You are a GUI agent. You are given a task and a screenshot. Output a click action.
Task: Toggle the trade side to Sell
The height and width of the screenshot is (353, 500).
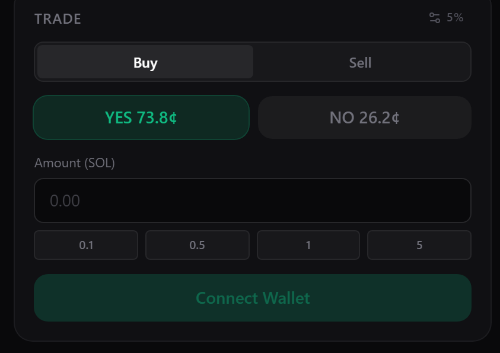361,62
